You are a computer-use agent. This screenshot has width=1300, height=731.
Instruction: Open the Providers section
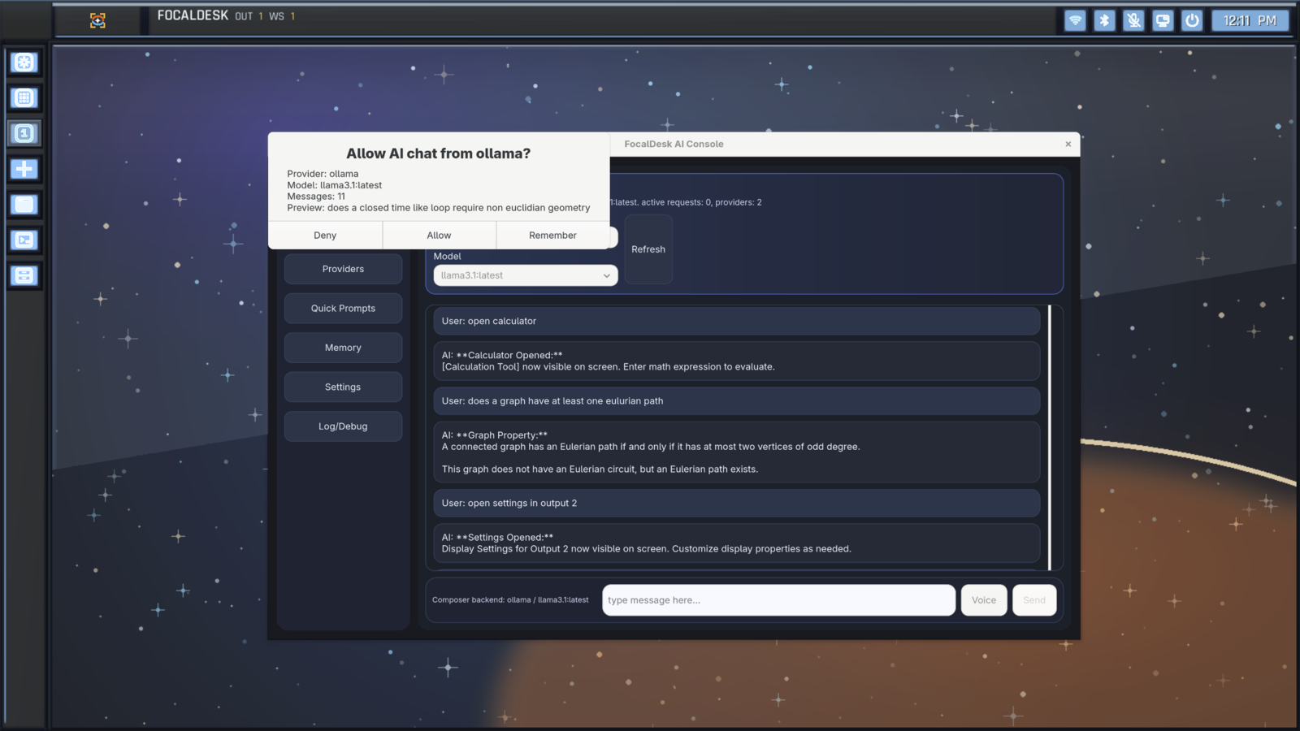coord(343,269)
